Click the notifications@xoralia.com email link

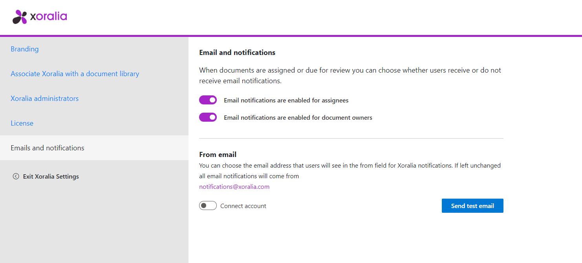234,187
